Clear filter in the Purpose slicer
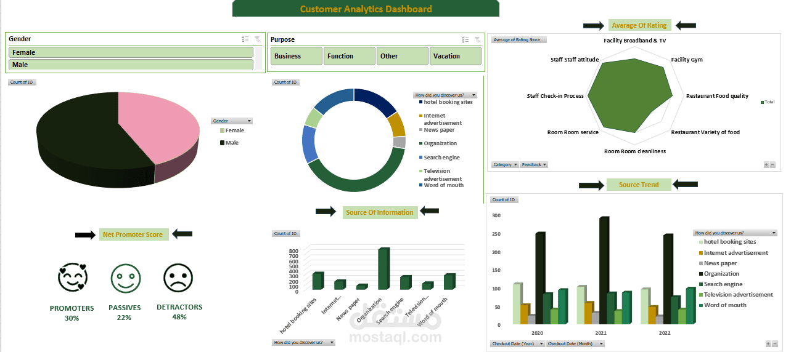Viewport: 791px width, 352px height. [477, 39]
